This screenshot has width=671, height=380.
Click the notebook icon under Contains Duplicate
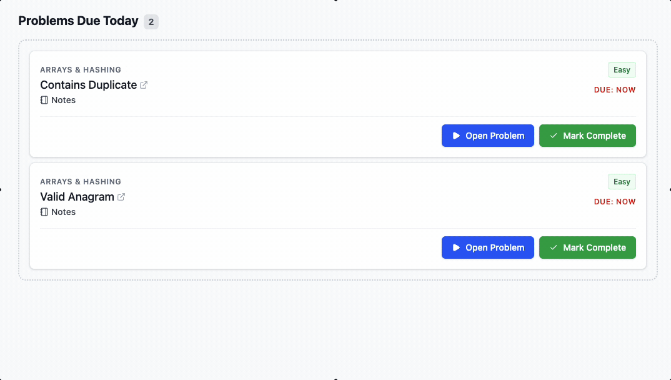click(44, 100)
